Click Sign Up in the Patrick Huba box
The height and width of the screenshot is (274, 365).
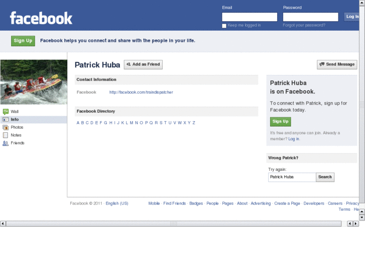point(281,122)
